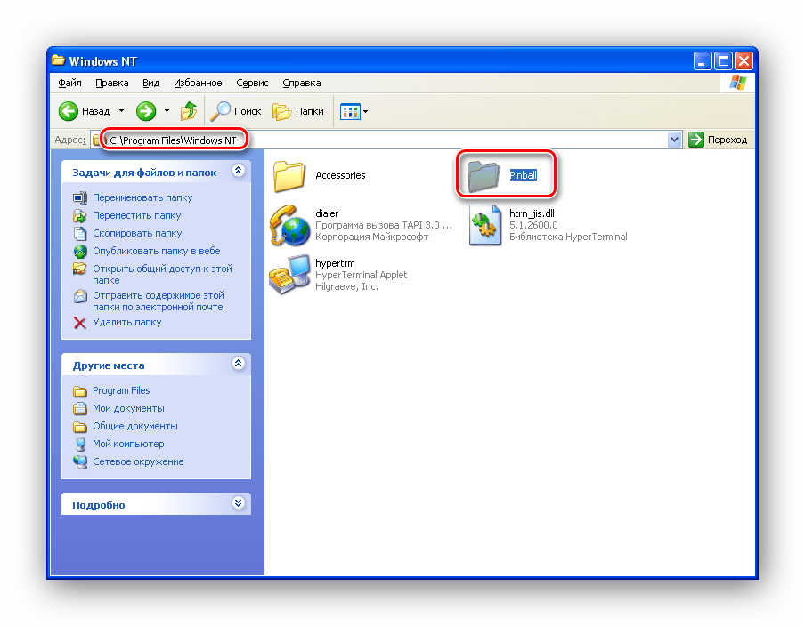Minimize the Windows NT window
Viewport: 805px width, 626px height.
703,61
